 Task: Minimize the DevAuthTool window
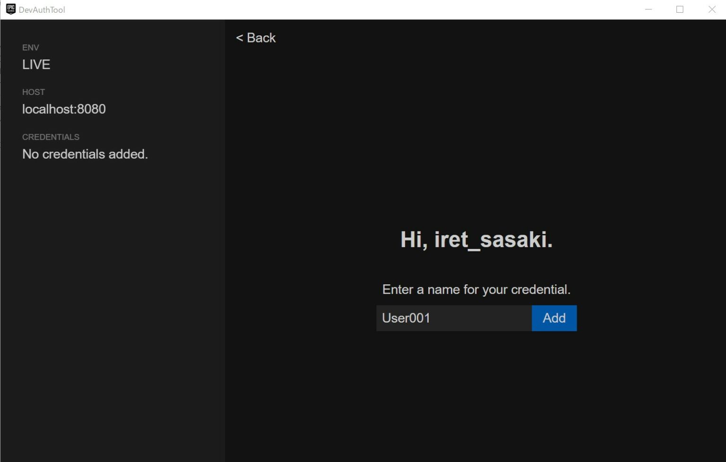pyautogui.click(x=648, y=9)
